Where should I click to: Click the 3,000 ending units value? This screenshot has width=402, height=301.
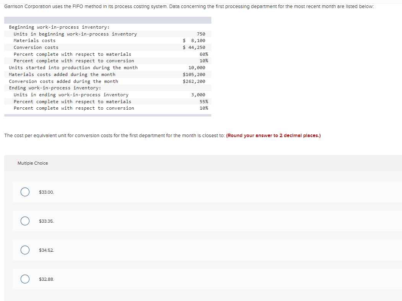(199, 94)
